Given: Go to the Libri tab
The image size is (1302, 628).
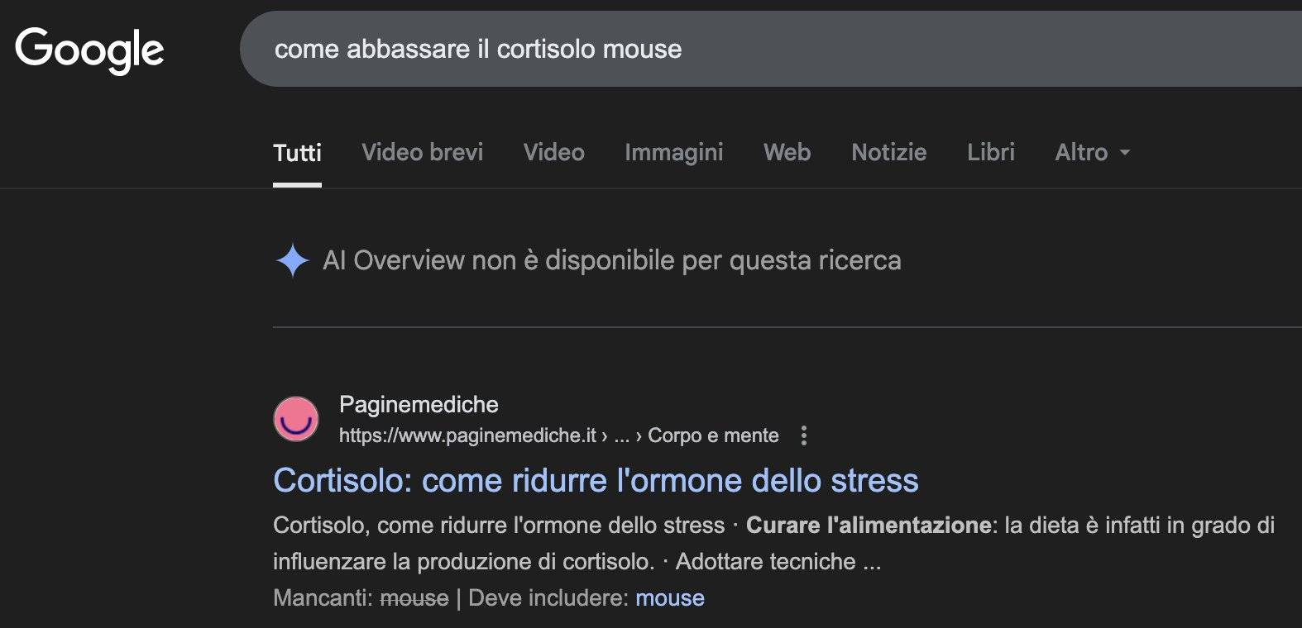Looking at the screenshot, I should click(990, 153).
